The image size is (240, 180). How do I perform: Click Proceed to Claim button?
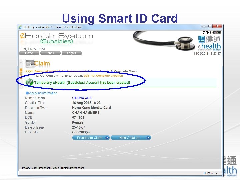(x=91, y=138)
